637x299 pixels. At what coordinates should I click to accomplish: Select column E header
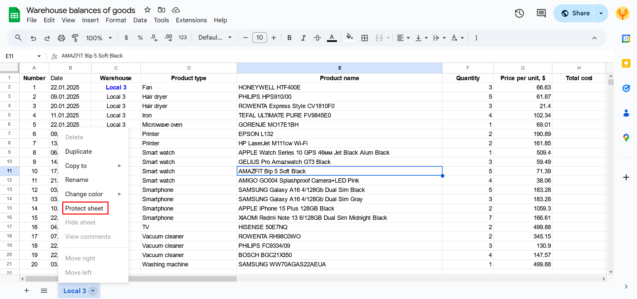(x=340, y=68)
